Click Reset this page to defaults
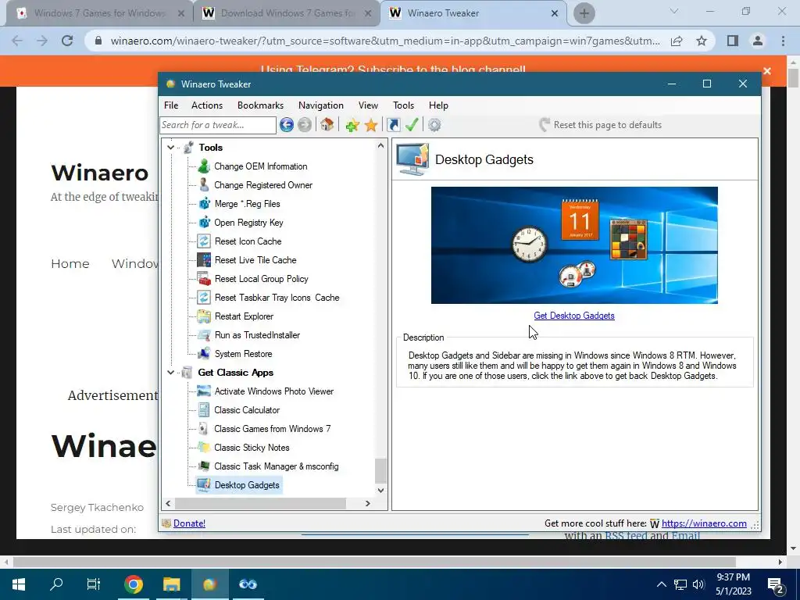This screenshot has height=600, width=800. (x=601, y=125)
